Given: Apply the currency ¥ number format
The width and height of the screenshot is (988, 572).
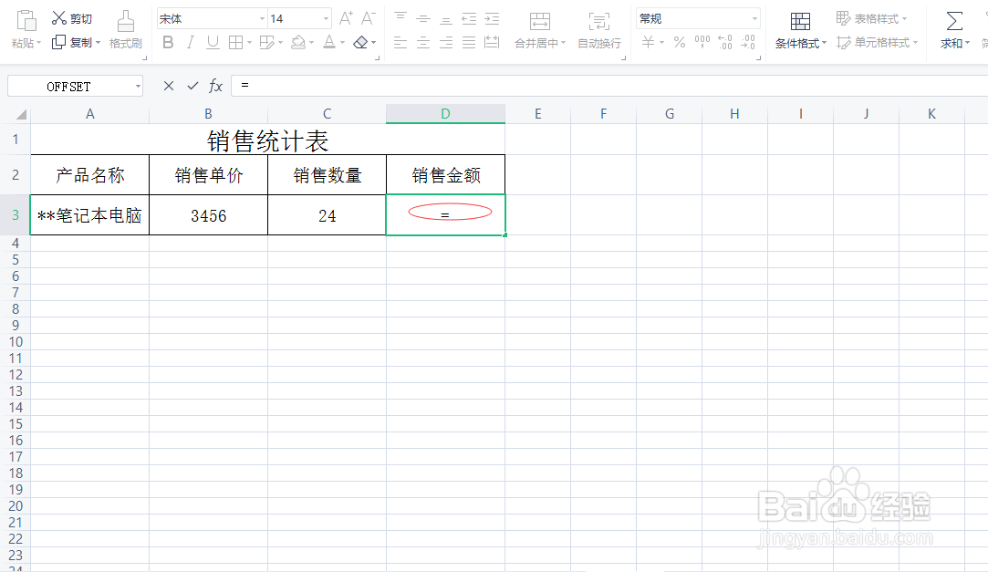Looking at the screenshot, I should click(x=648, y=42).
